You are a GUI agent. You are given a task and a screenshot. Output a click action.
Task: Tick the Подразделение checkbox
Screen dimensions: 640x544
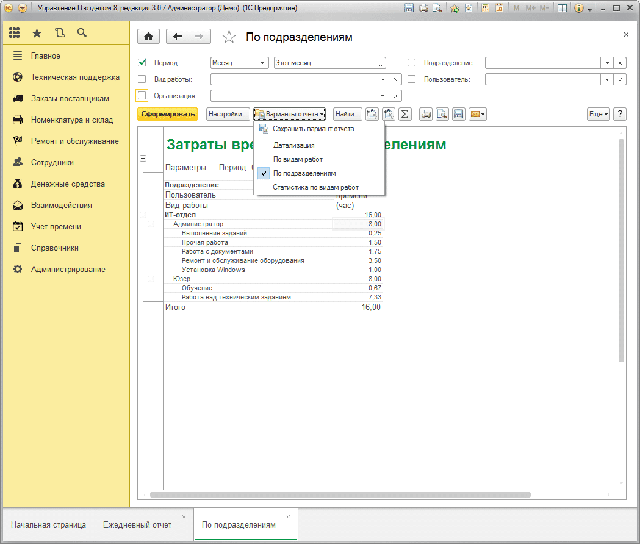(x=411, y=63)
